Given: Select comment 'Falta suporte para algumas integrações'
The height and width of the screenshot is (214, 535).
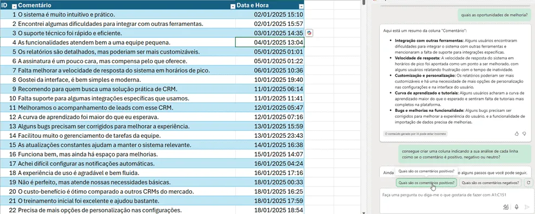Looking at the screenshot, I should (x=126, y=98).
